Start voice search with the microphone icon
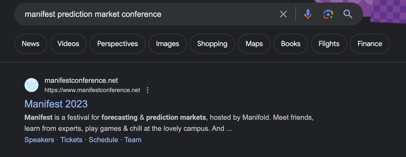Viewport: 406px width, 157px height. (308, 14)
